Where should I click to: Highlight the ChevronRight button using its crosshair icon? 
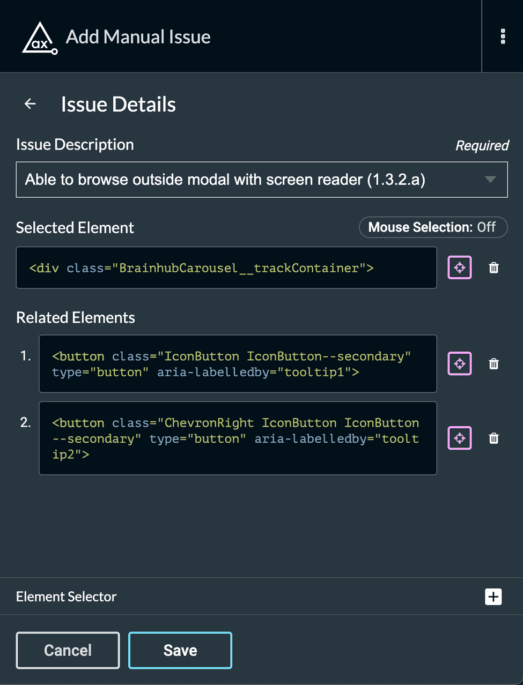pyautogui.click(x=459, y=438)
